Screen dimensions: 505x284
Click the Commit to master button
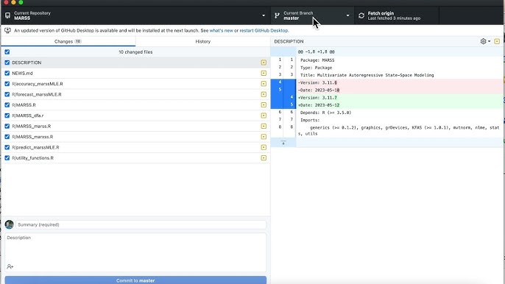pyautogui.click(x=135, y=280)
